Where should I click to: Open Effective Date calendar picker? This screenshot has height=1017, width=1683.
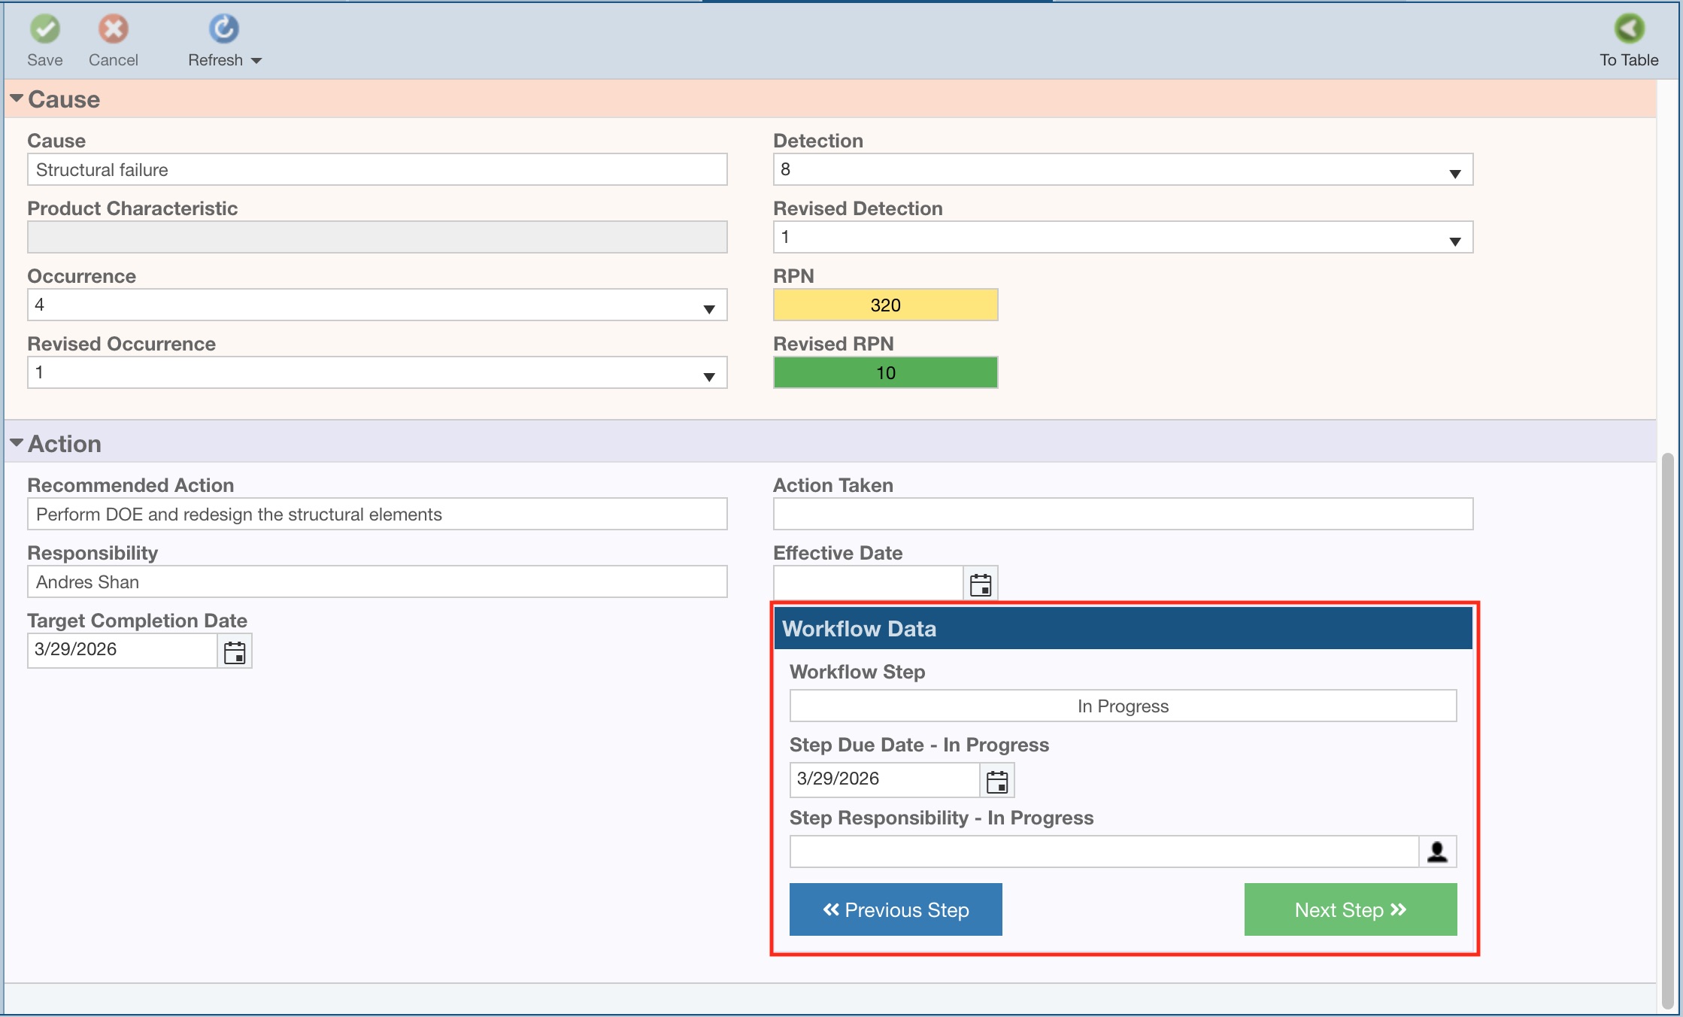coord(981,584)
